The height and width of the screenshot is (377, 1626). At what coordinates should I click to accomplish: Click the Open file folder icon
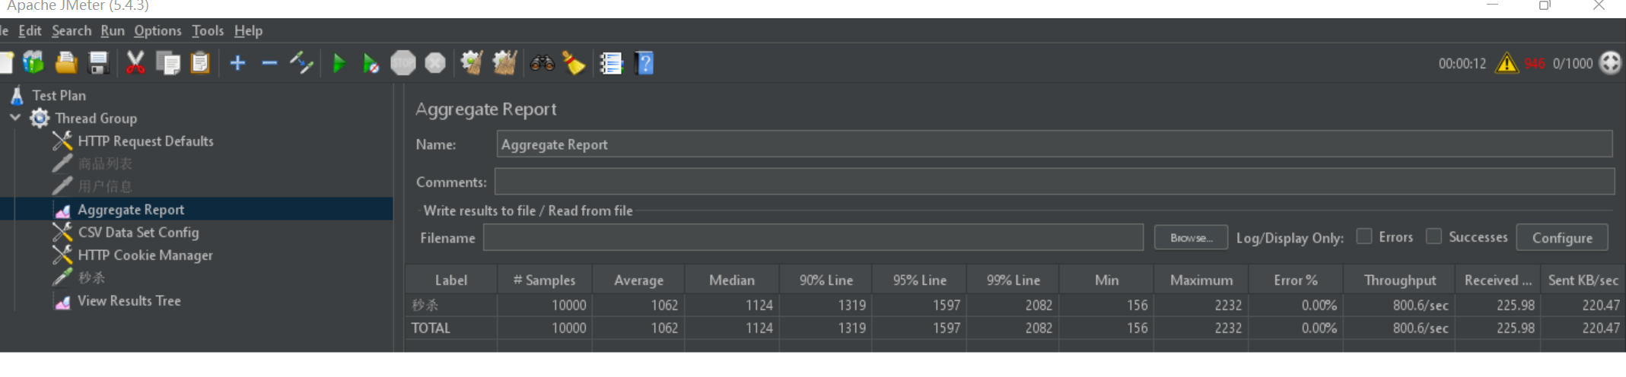66,62
